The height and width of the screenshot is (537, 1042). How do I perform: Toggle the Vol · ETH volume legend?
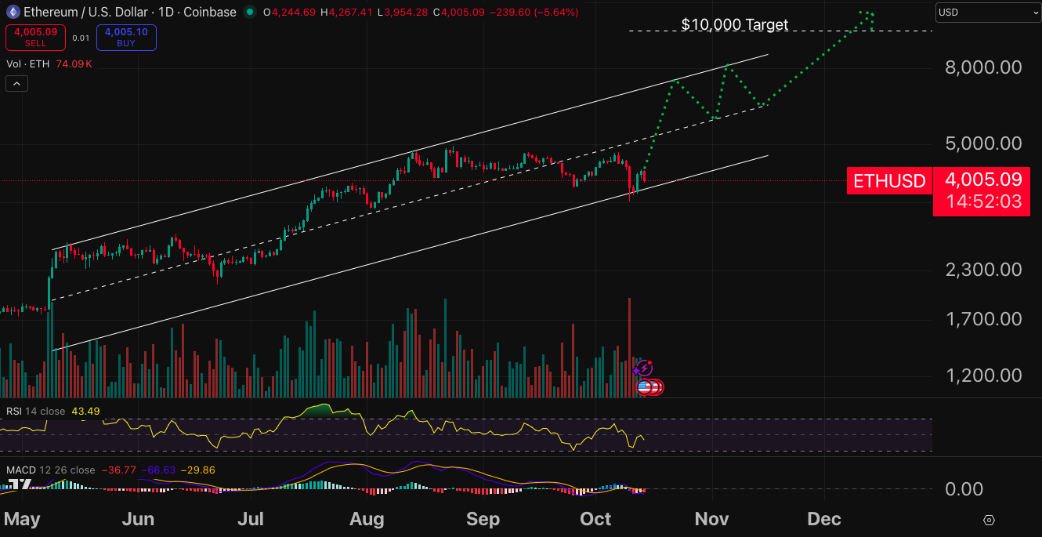pos(28,64)
